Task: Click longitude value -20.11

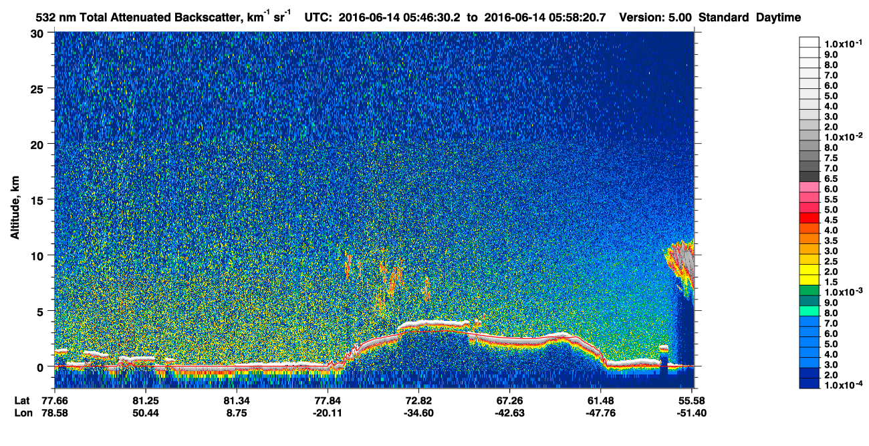Action: pyautogui.click(x=327, y=413)
